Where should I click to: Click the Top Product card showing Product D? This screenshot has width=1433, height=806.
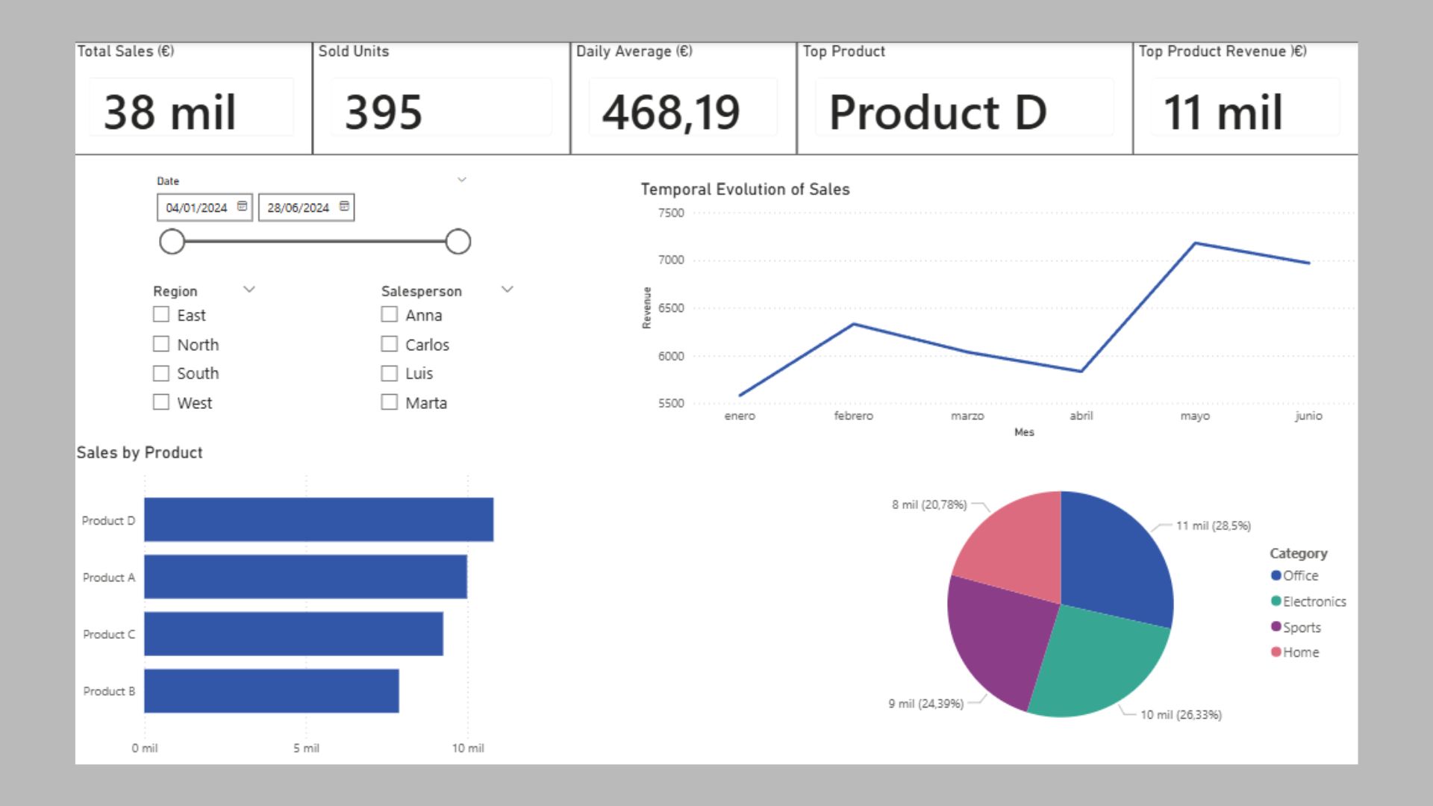tap(963, 110)
